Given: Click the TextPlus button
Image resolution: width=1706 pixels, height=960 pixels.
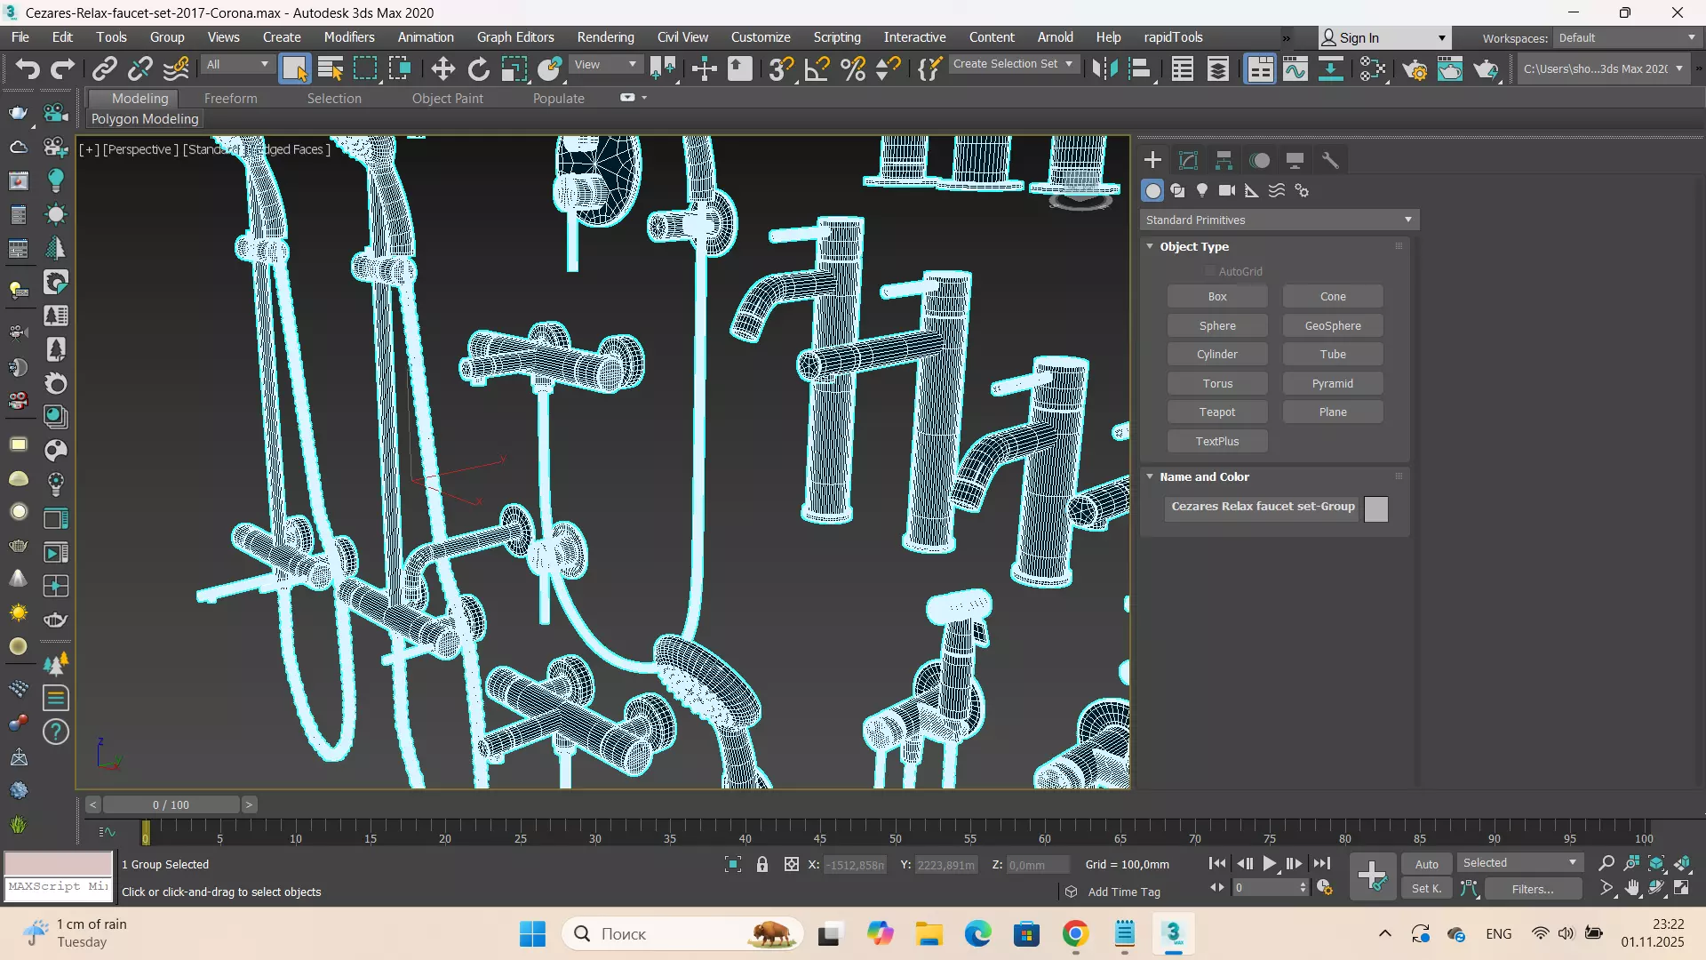Looking at the screenshot, I should [1217, 442].
